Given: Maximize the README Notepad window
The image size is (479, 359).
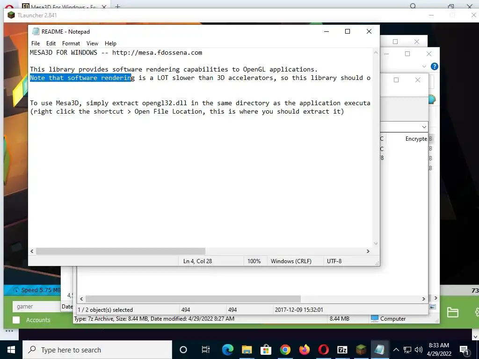Looking at the screenshot, I should point(348,31).
